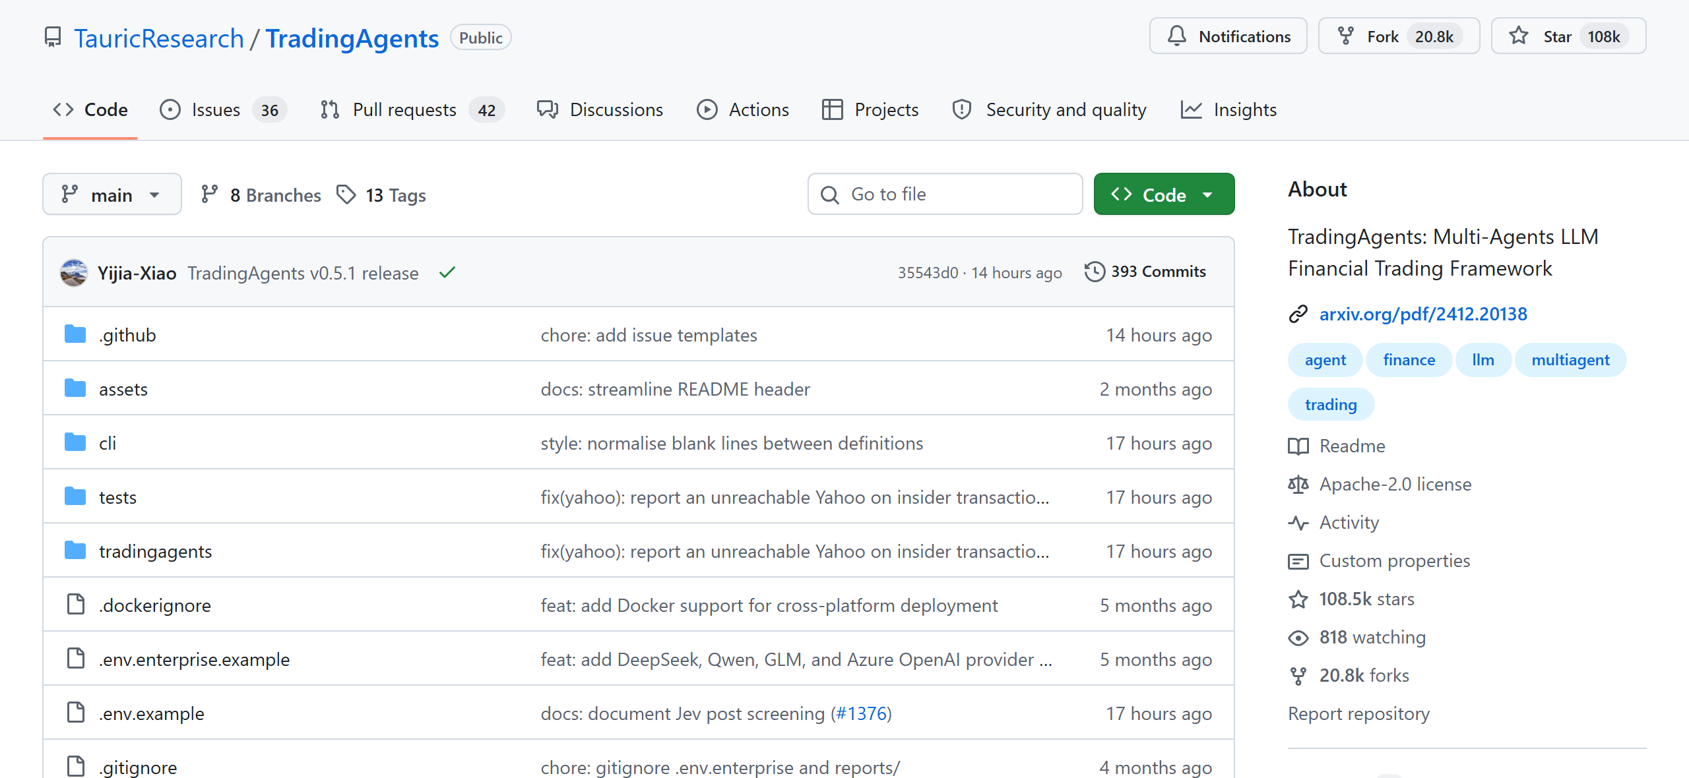Click the Notifications button
This screenshot has width=1689, height=778.
pyautogui.click(x=1228, y=36)
